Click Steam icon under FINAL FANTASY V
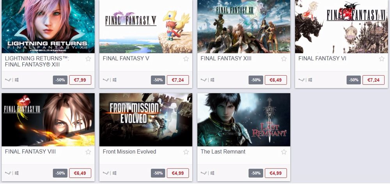The image size is (390, 184). pyautogui.click(x=106, y=80)
